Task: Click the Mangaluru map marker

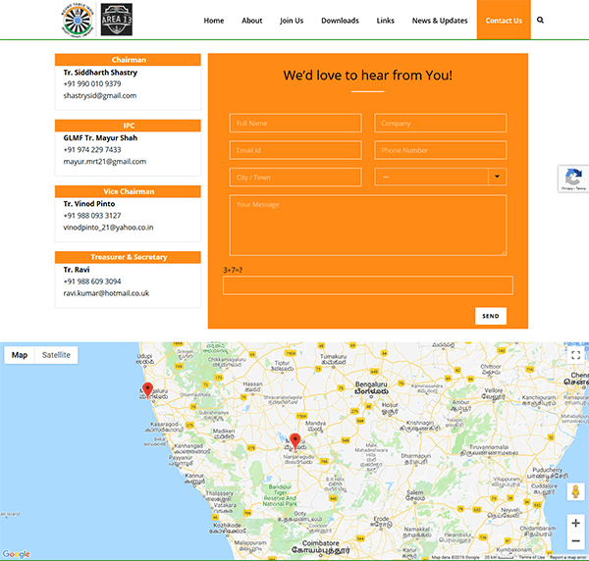Action: point(147,390)
